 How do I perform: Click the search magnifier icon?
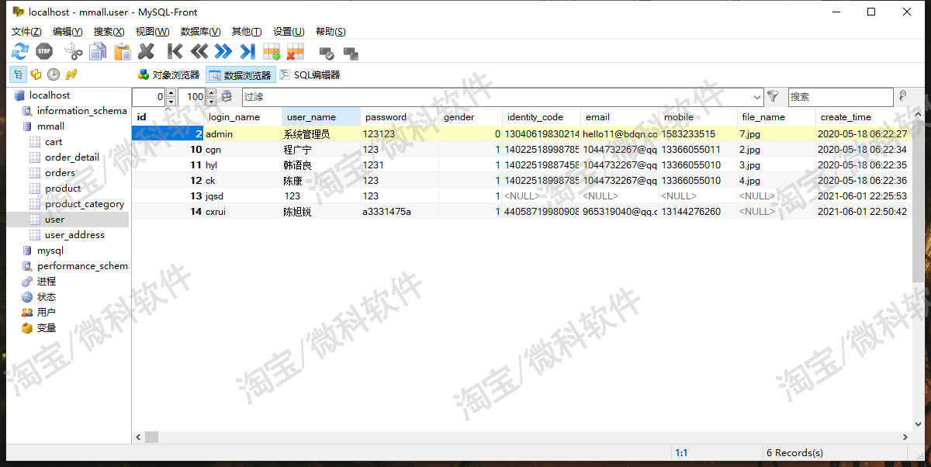tap(903, 97)
